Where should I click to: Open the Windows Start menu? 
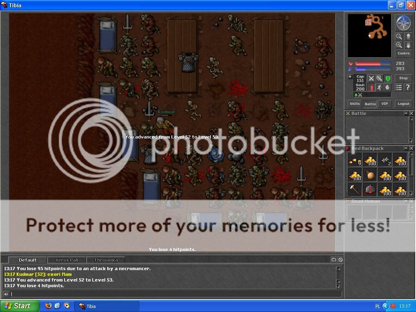tap(19, 306)
